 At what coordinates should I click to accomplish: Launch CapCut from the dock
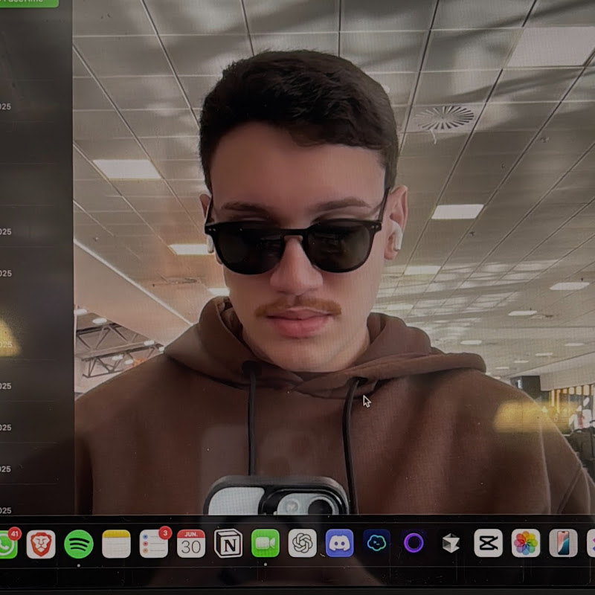point(488,544)
